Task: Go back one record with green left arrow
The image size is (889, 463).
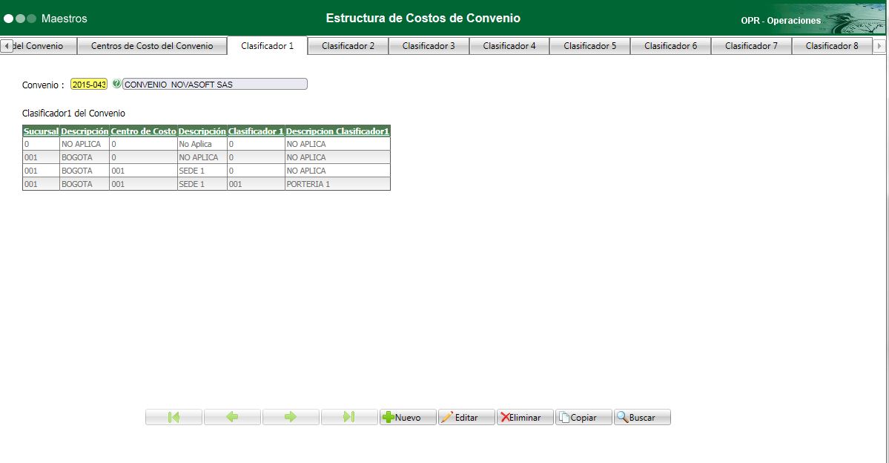Action: [231, 416]
